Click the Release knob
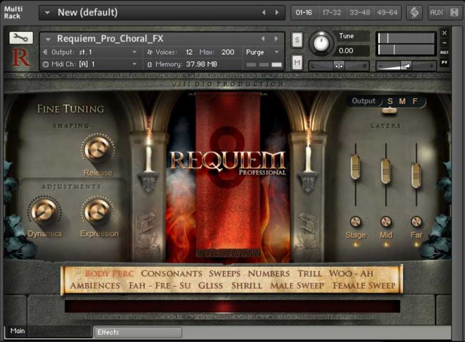Viewport: 465px width, 342px height. (x=97, y=150)
